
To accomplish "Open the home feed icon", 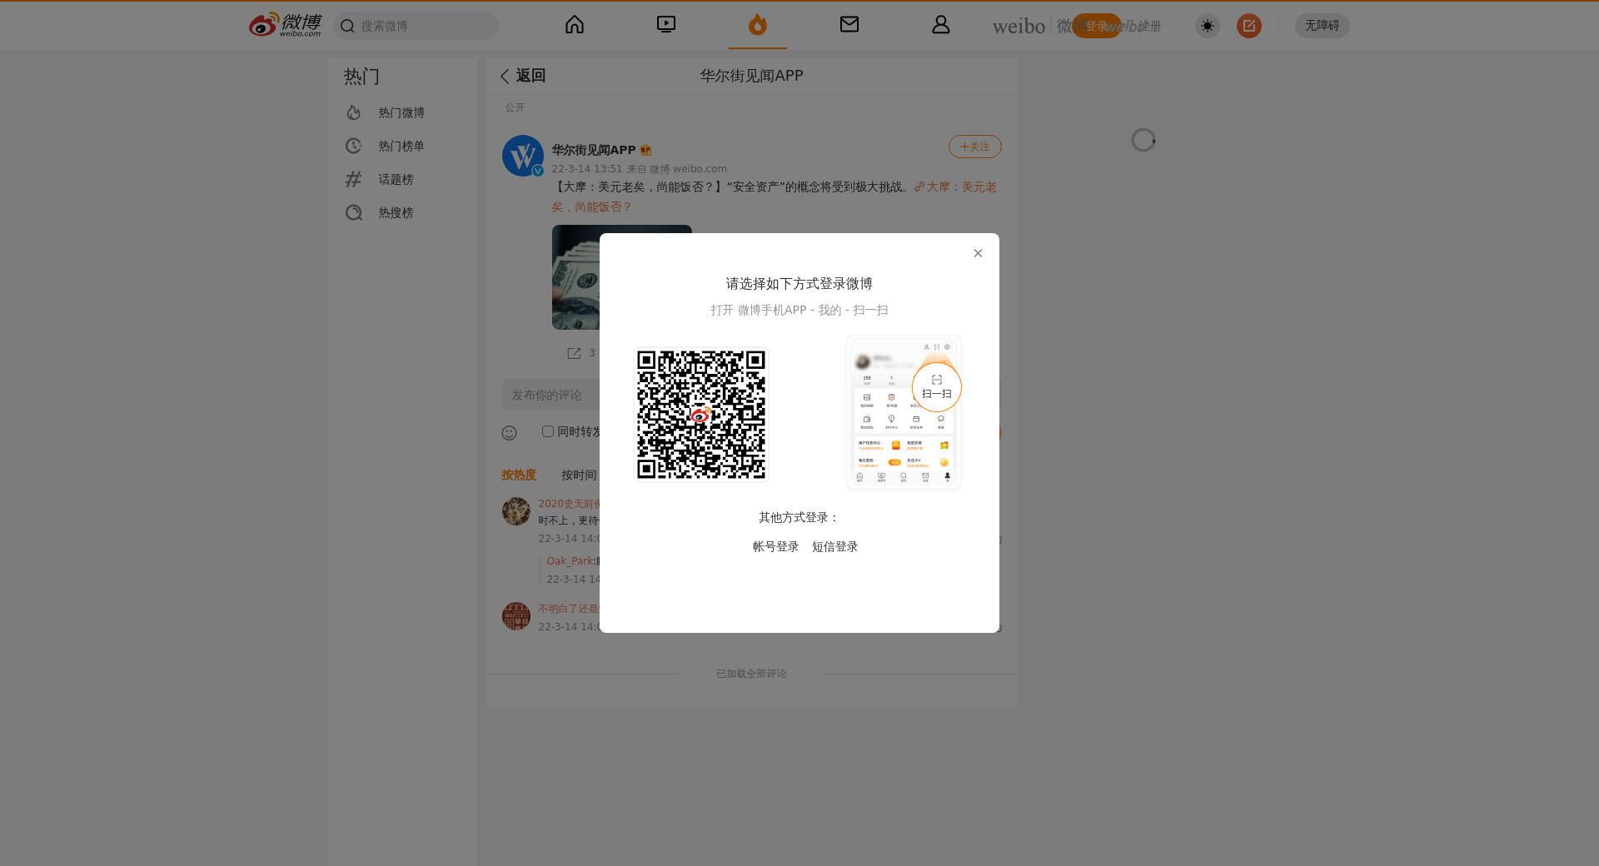I will (x=575, y=25).
